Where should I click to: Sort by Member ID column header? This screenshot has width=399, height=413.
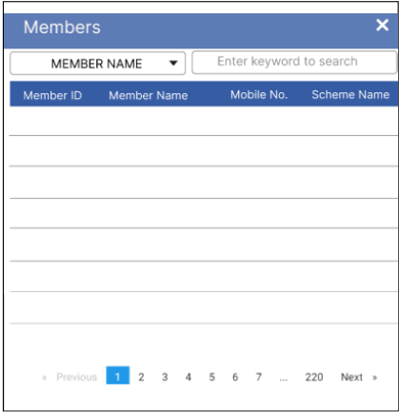tap(52, 95)
